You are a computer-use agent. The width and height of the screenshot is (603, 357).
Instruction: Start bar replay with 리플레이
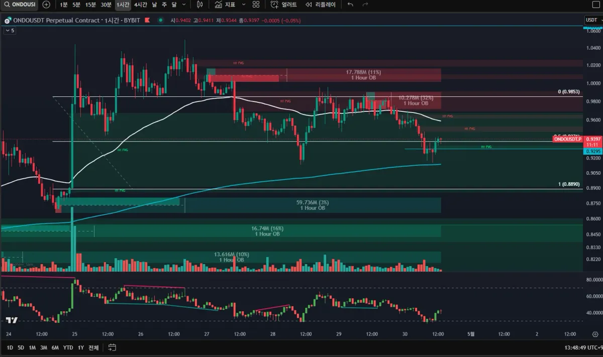(x=321, y=5)
